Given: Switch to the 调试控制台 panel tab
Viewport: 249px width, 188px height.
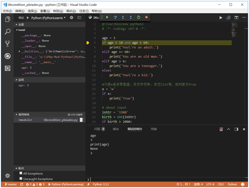Looking at the screenshot, I should (135, 129).
